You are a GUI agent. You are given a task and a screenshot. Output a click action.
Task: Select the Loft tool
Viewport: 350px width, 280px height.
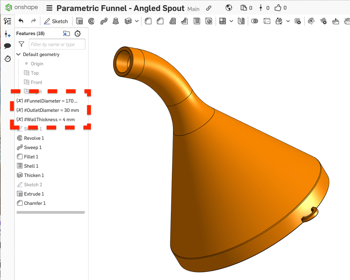[116, 21]
